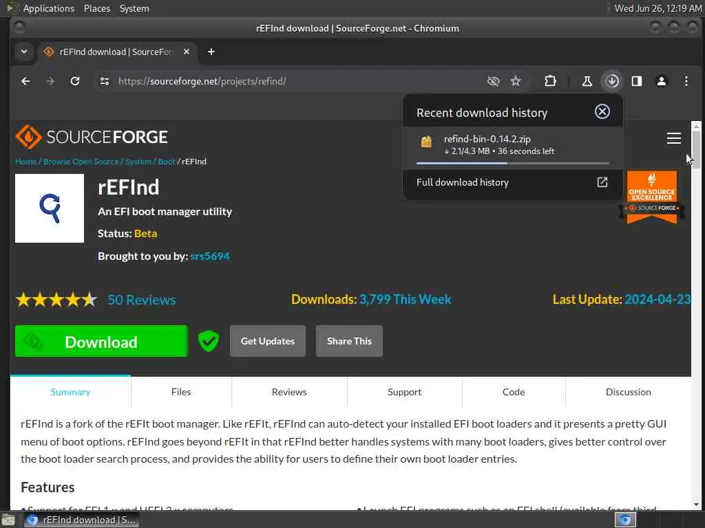Click the rEFInd project logo thumbnail
This screenshot has width=705, height=528.
click(x=50, y=208)
